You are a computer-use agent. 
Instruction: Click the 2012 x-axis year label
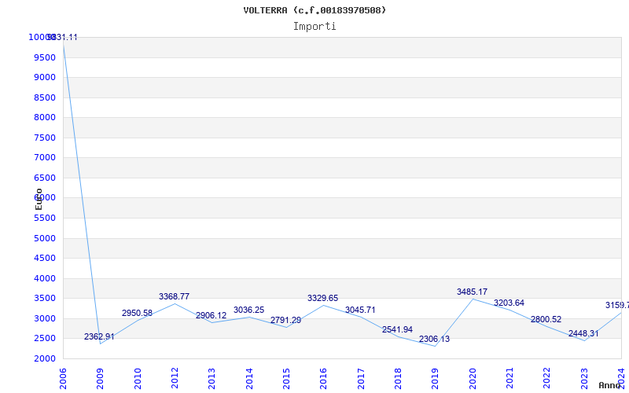click(x=175, y=379)
